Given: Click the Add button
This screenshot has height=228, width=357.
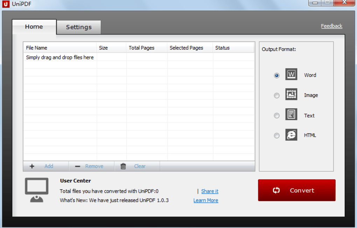Looking at the screenshot, I should (x=46, y=166).
